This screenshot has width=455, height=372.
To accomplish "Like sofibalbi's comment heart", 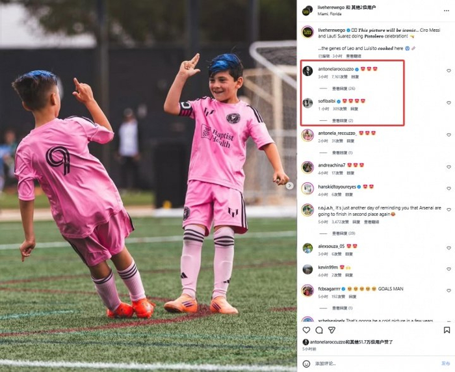I will [x=448, y=103].
